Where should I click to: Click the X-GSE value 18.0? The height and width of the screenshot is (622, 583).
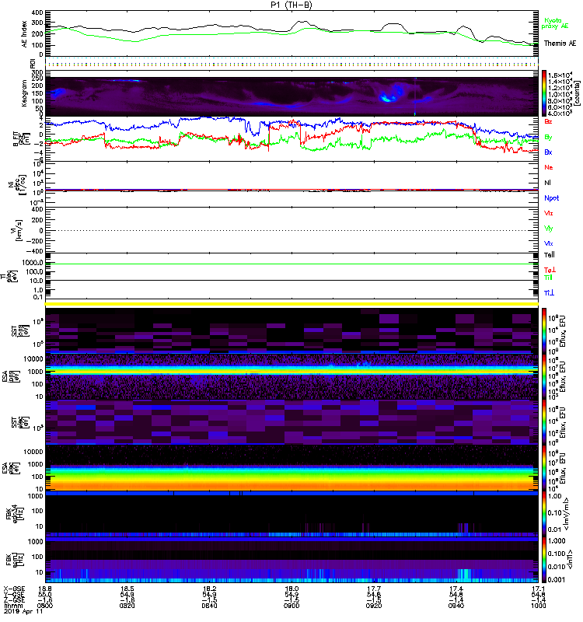tap(291, 589)
